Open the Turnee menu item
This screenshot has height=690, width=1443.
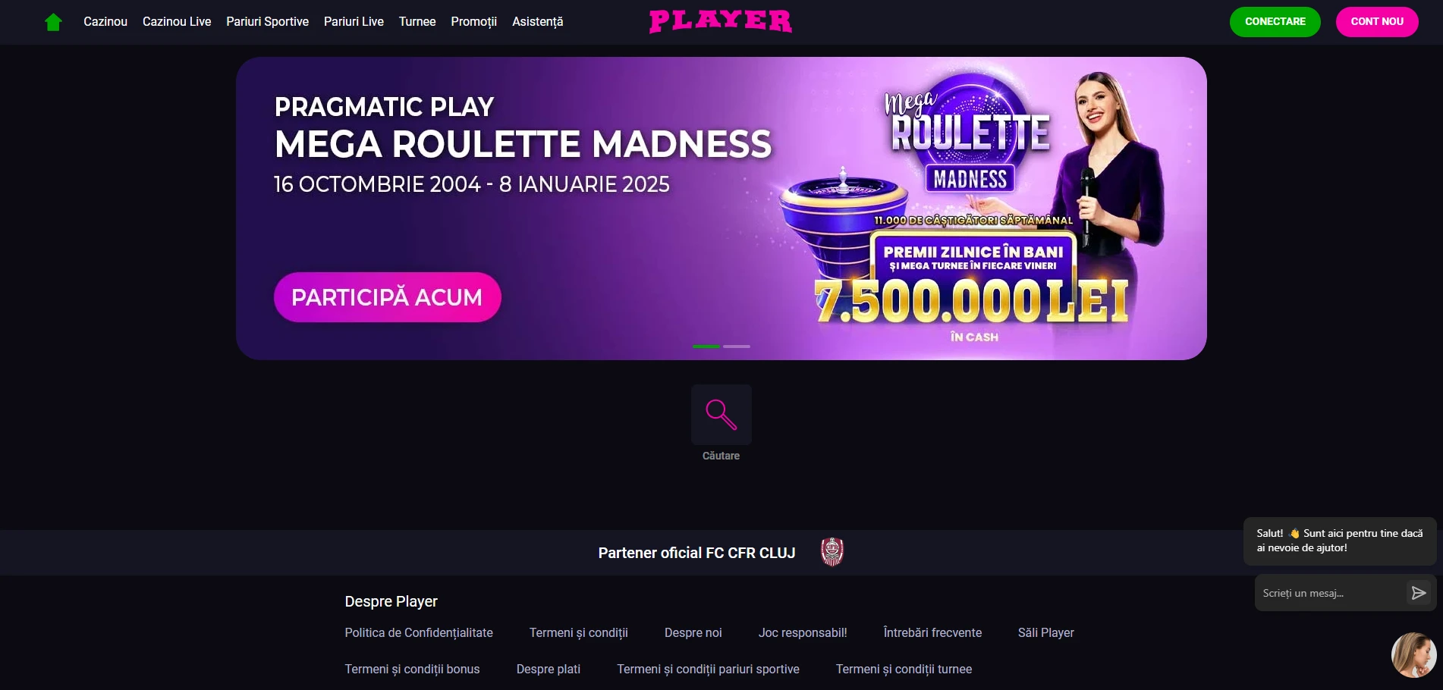[417, 22]
